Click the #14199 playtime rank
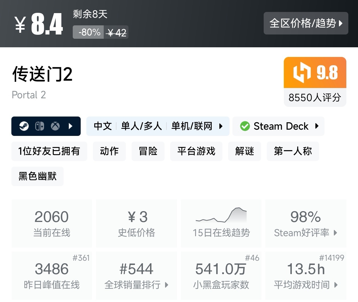358x302 pixels. point(332,258)
